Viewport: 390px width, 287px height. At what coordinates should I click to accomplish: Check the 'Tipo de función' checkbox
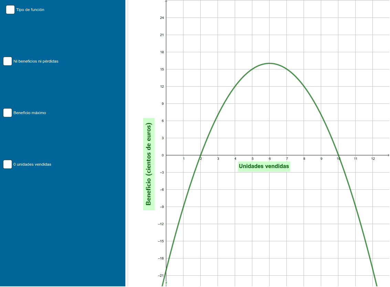point(10,10)
